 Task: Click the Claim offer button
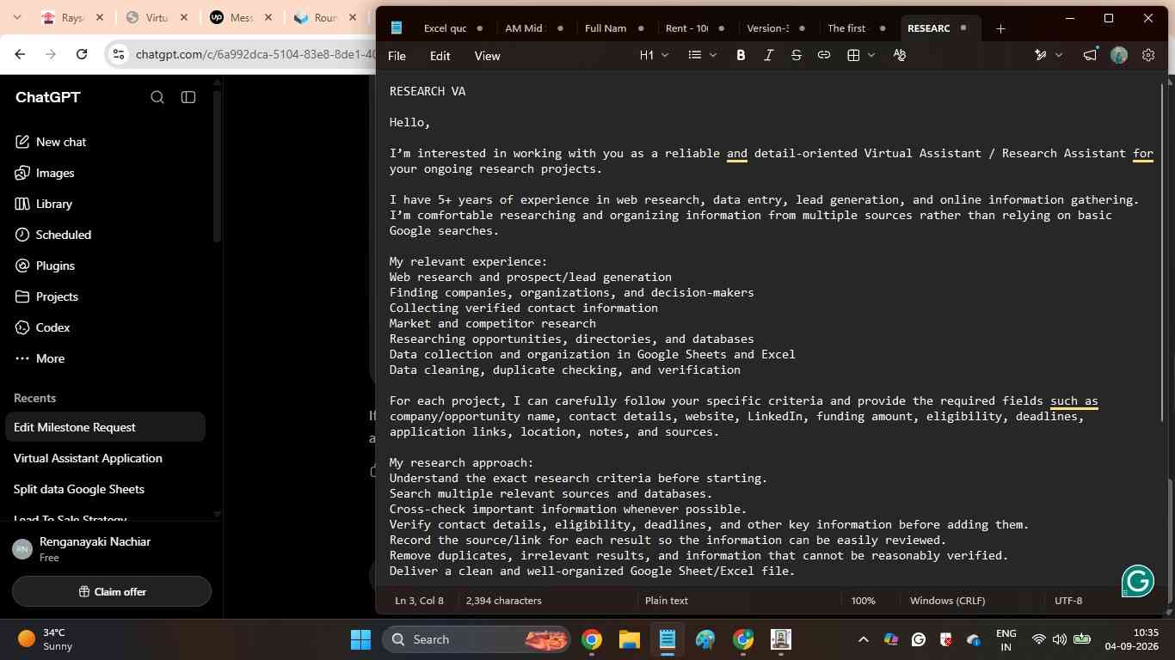[x=112, y=591]
